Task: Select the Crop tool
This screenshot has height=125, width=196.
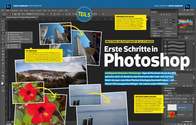Action: click(3, 39)
